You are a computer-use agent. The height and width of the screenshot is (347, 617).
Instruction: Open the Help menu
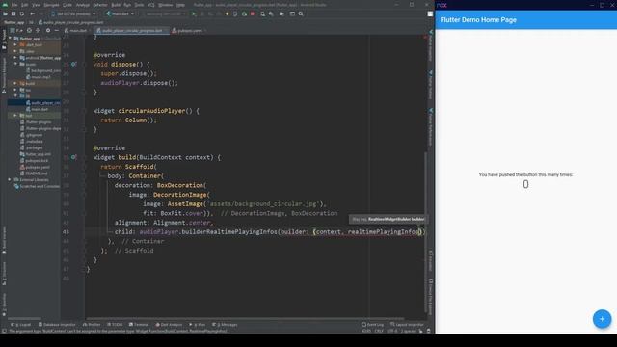[x=180, y=5]
